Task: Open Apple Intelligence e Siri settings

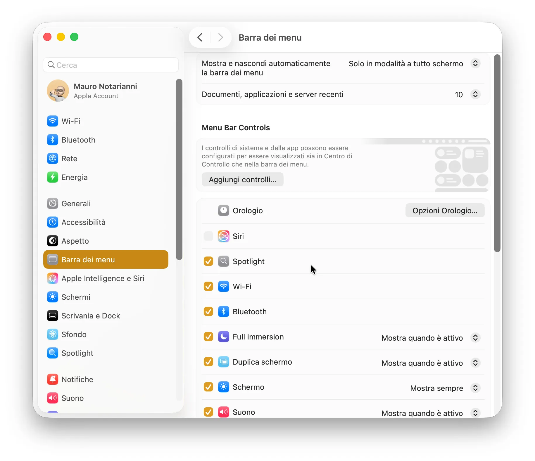Action: point(53,278)
